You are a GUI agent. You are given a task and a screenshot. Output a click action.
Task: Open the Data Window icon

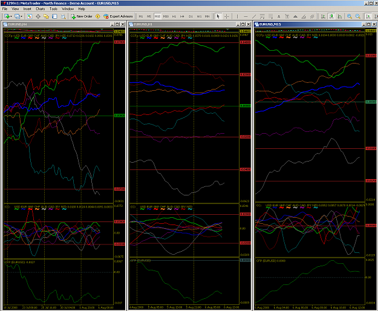point(38,16)
